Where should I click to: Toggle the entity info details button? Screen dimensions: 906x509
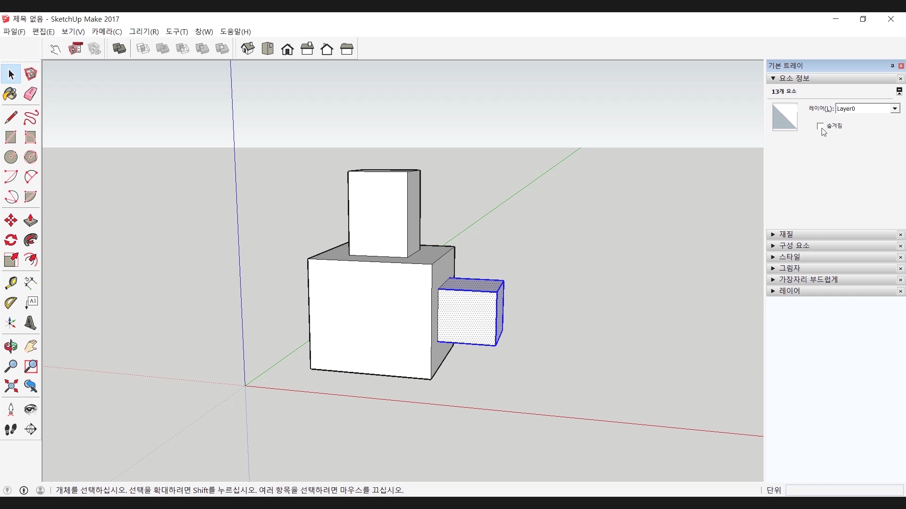[x=899, y=91]
